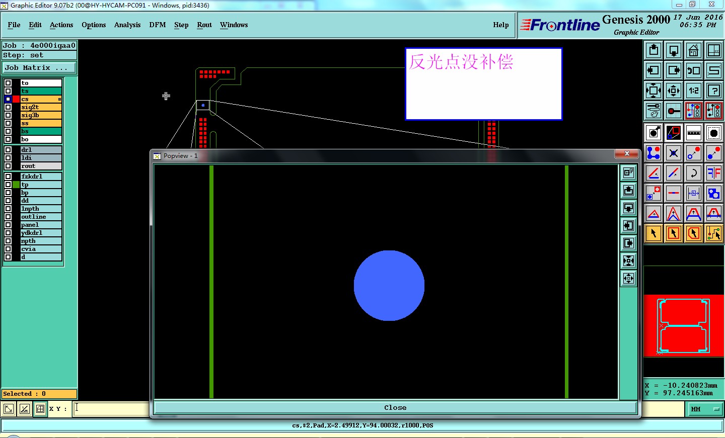Image resolution: width=725 pixels, height=438 pixels.
Task: Open the Help menu
Action: (x=501, y=25)
